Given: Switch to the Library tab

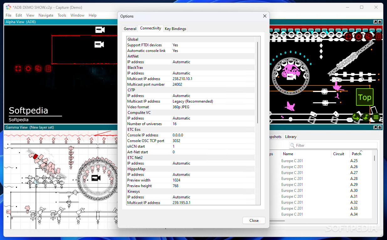Looking at the screenshot, I should click(x=291, y=137).
